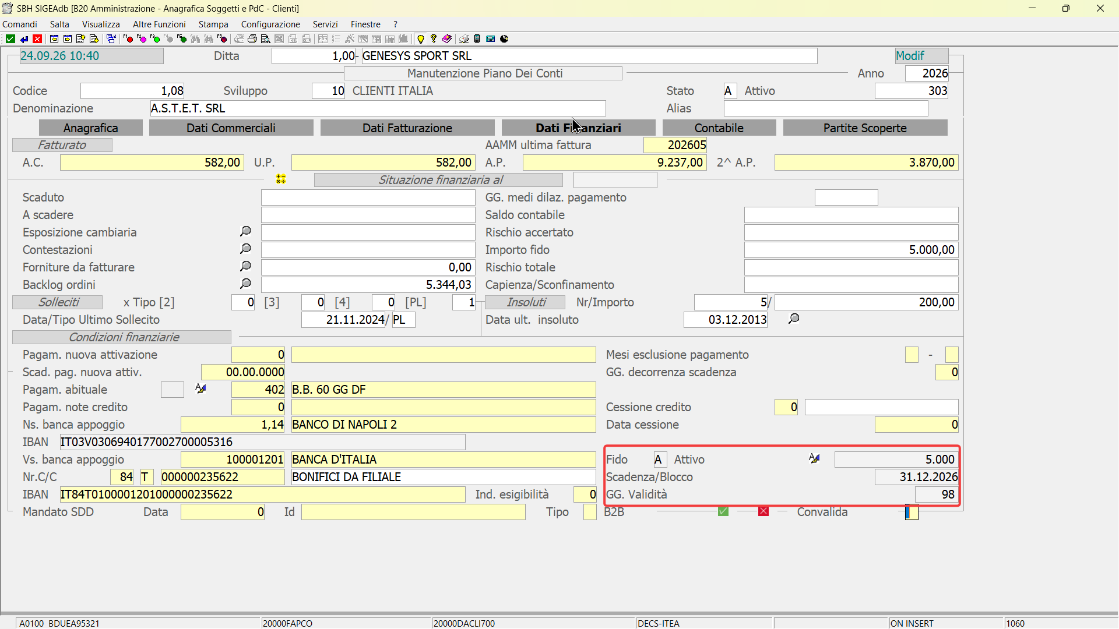
Task: Click the calculator icon in the toolbar
Action: 491,39
